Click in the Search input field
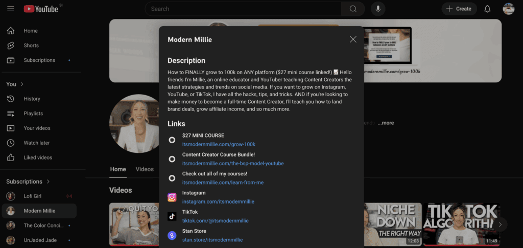This screenshot has height=248, width=523. 243,9
